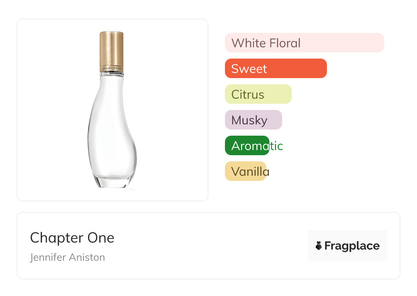
Task: Click the Fragplace perfume bottle logo icon
Action: coord(319,246)
